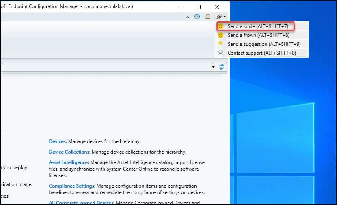Open the Devices link

pyautogui.click(x=58, y=141)
